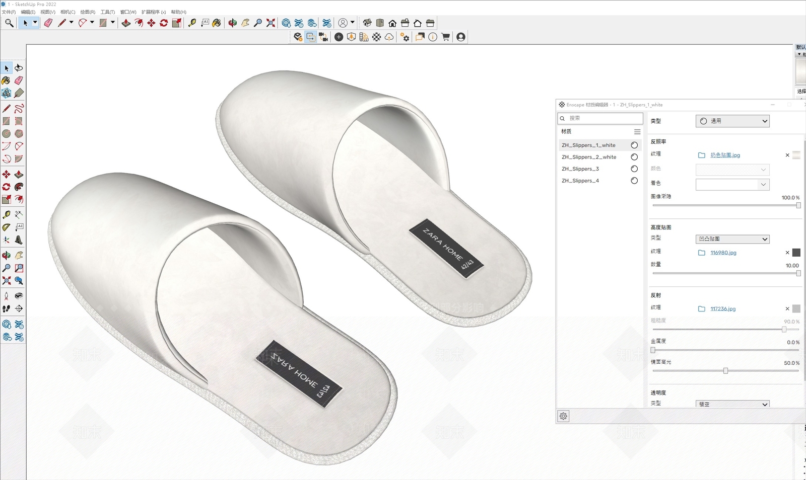The width and height of the screenshot is (806, 480).
Task: Activate the Push/Pull tool in left toolbar
Action: click(19, 174)
